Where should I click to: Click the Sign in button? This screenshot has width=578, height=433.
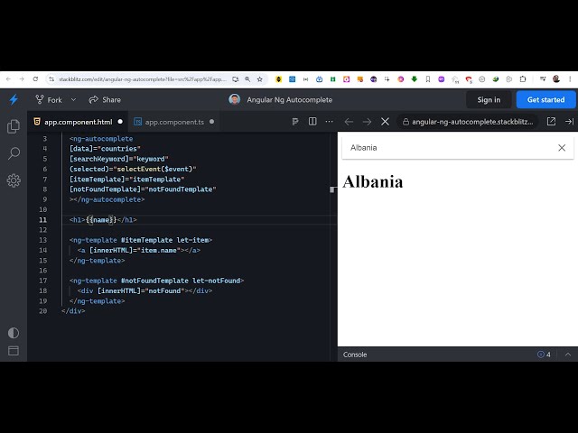click(x=489, y=99)
